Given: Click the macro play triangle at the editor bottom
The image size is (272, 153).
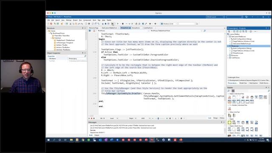Looking at the screenshot, I should coord(89,118).
